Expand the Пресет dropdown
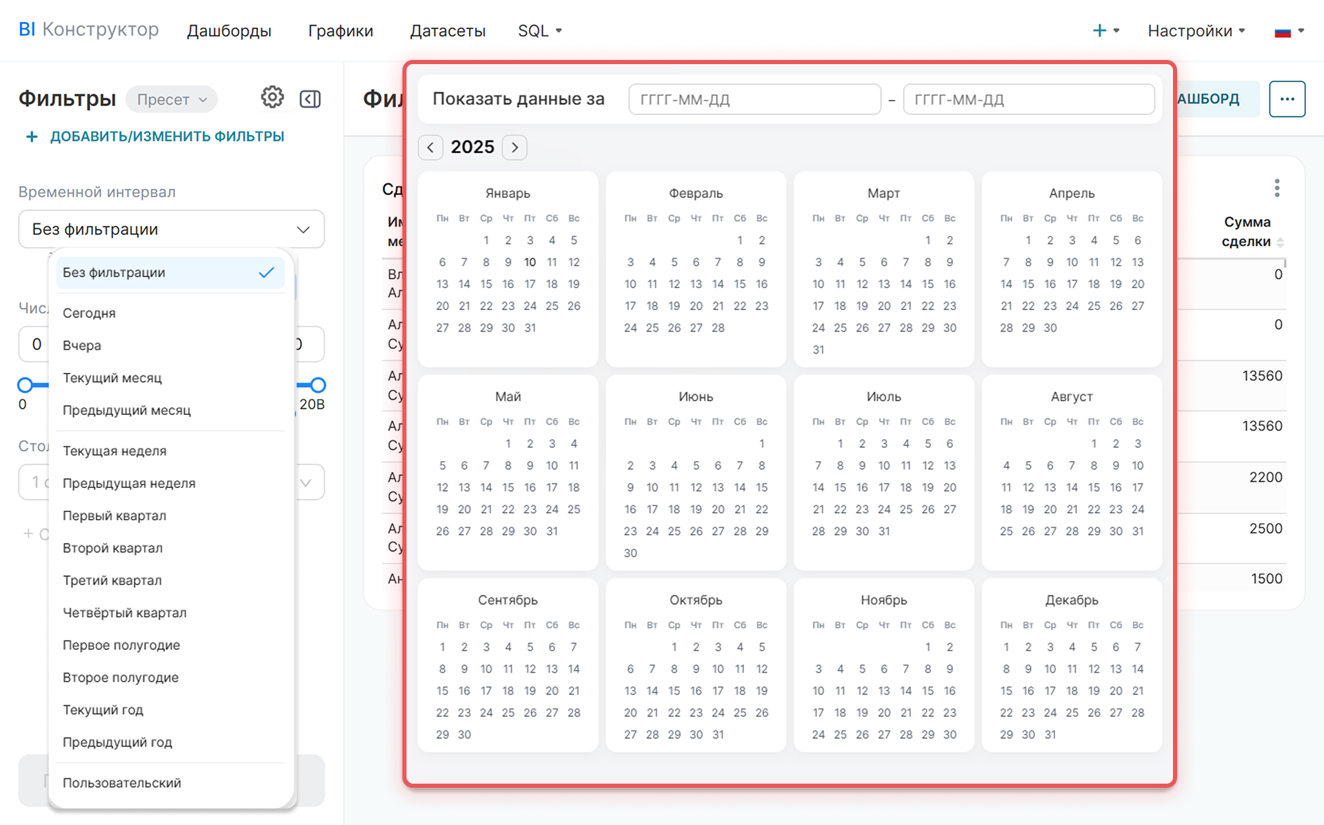1324x825 pixels. tap(172, 99)
